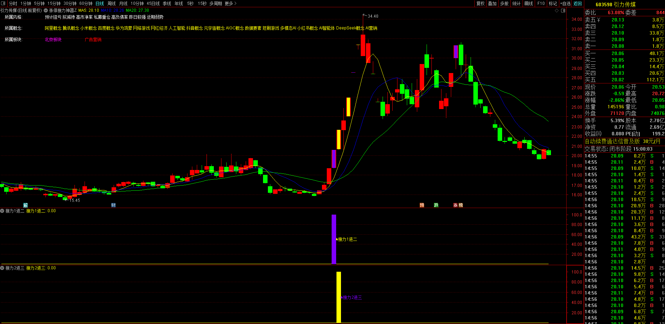This screenshot has height=324, width=665.
Task: Open the 广告营销 sector link
Action: pos(93,39)
